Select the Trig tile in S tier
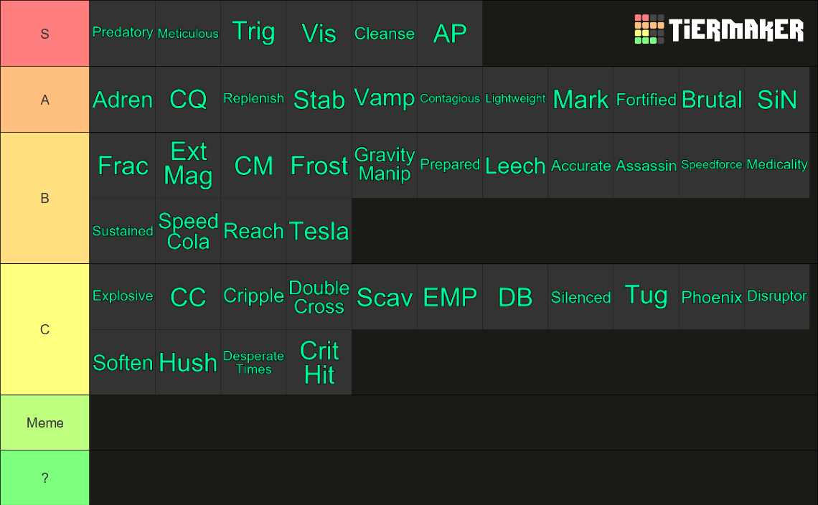 click(253, 34)
